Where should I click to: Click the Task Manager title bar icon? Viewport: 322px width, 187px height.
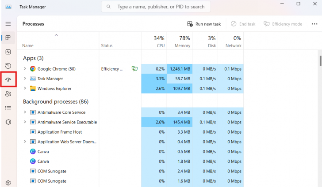point(8,7)
